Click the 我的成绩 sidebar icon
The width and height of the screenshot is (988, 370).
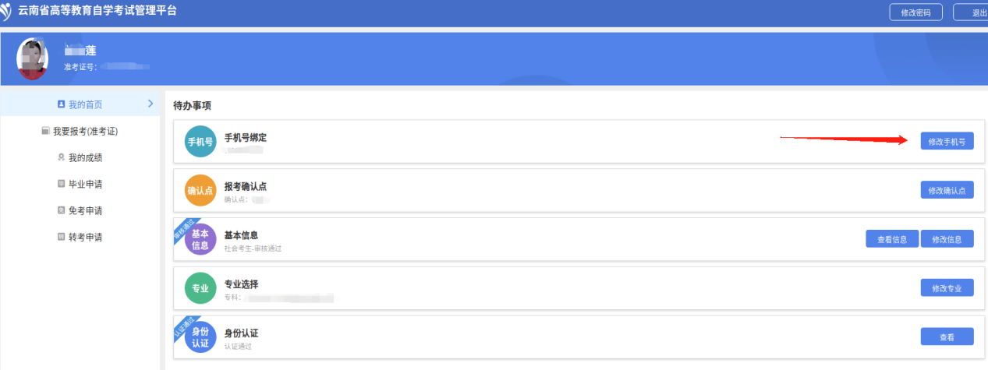tap(62, 158)
